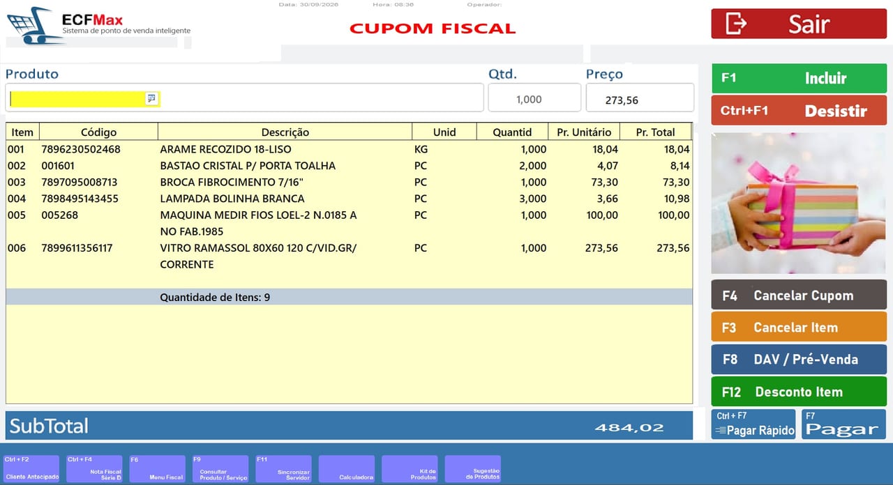Click item number 006

coord(17,248)
